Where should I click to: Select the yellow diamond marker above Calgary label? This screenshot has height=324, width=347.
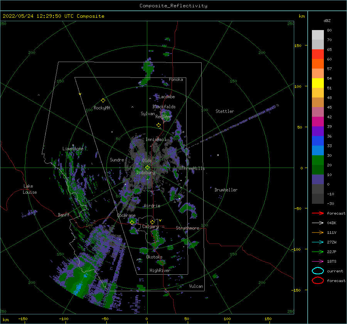pos(152,222)
